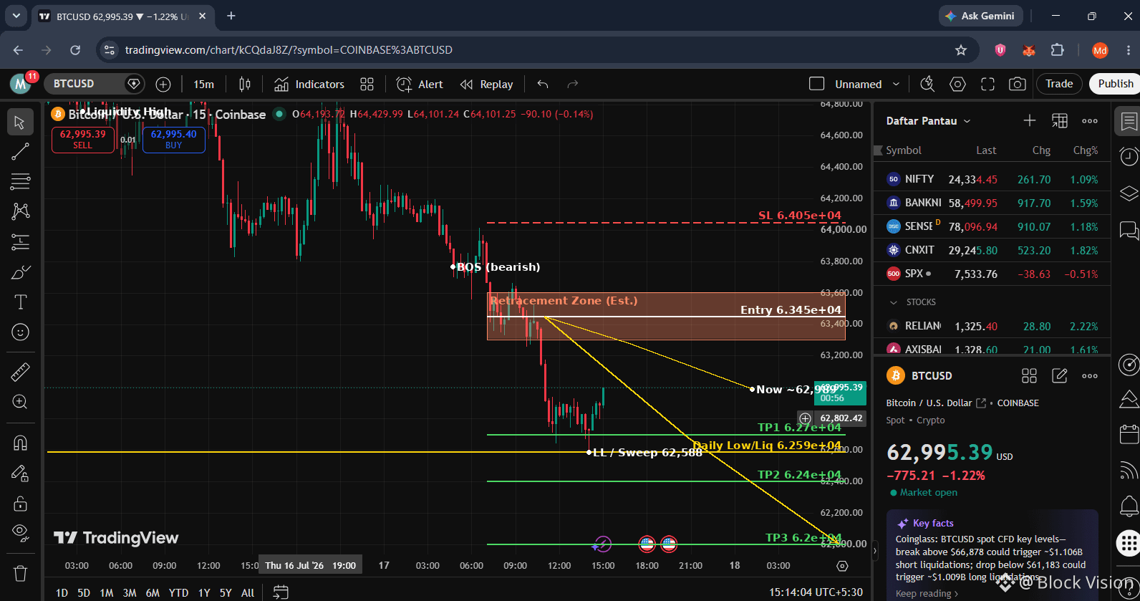Open the chats panel in right sidebar
Viewport: 1140px width, 601px height.
(x=1129, y=230)
